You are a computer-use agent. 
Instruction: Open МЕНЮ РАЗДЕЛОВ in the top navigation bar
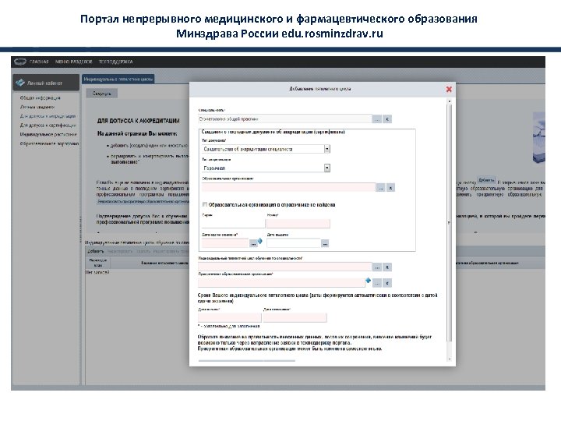(x=74, y=62)
